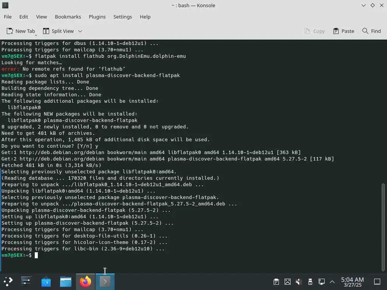This screenshot has width=387, height=290.
Task: Open the Find search bar
Action: coord(372,31)
